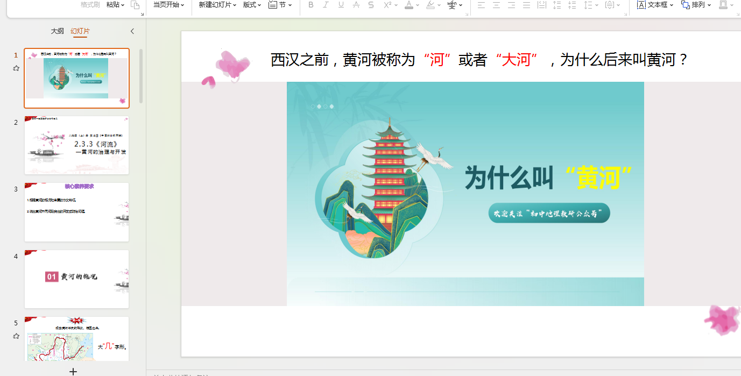Click the 节 section icon
The image size is (741, 376).
[273, 5]
